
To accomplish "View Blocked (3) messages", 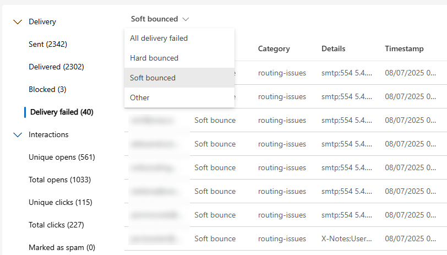I will tap(47, 89).
